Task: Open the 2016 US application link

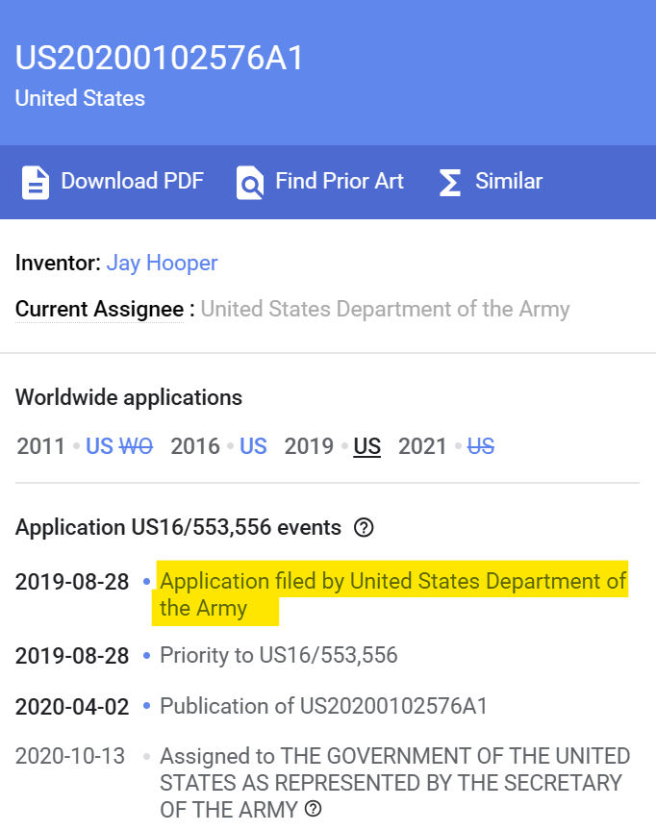Action: point(253,446)
